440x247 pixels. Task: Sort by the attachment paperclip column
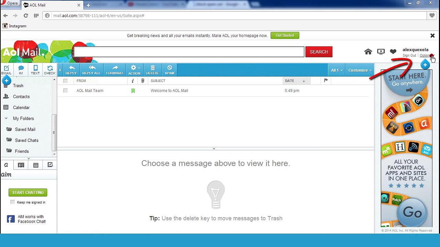[143, 81]
